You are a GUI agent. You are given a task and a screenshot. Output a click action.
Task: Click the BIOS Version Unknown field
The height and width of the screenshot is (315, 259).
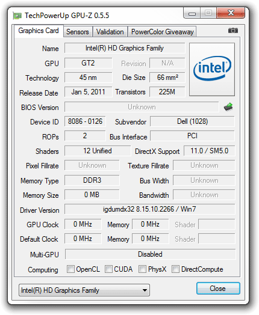(x=142, y=107)
